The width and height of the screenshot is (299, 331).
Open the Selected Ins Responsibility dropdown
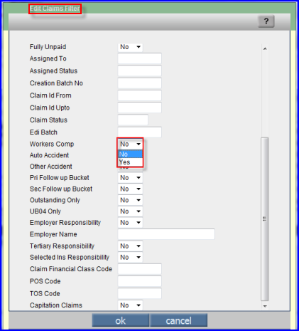(130, 257)
